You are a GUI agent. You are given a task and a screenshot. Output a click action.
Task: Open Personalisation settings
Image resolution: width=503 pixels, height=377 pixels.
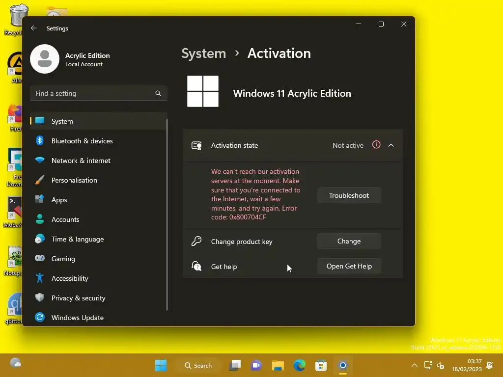(98, 180)
